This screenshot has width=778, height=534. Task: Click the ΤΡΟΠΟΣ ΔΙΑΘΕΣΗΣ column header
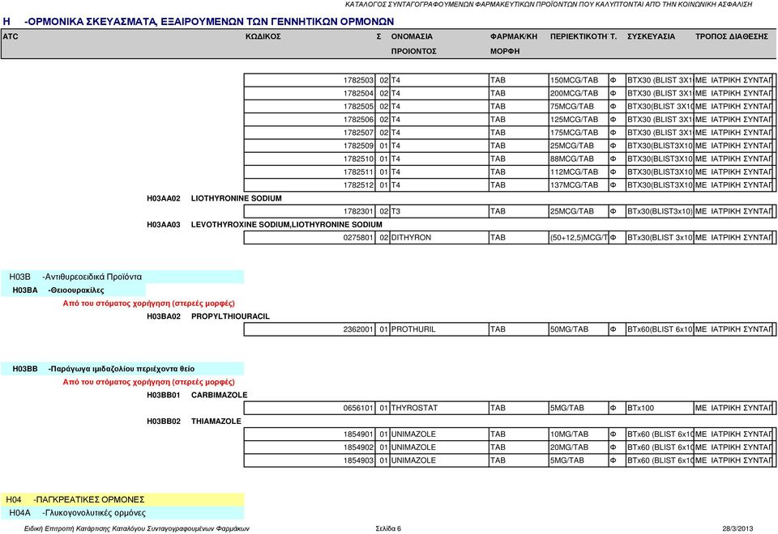point(731,36)
